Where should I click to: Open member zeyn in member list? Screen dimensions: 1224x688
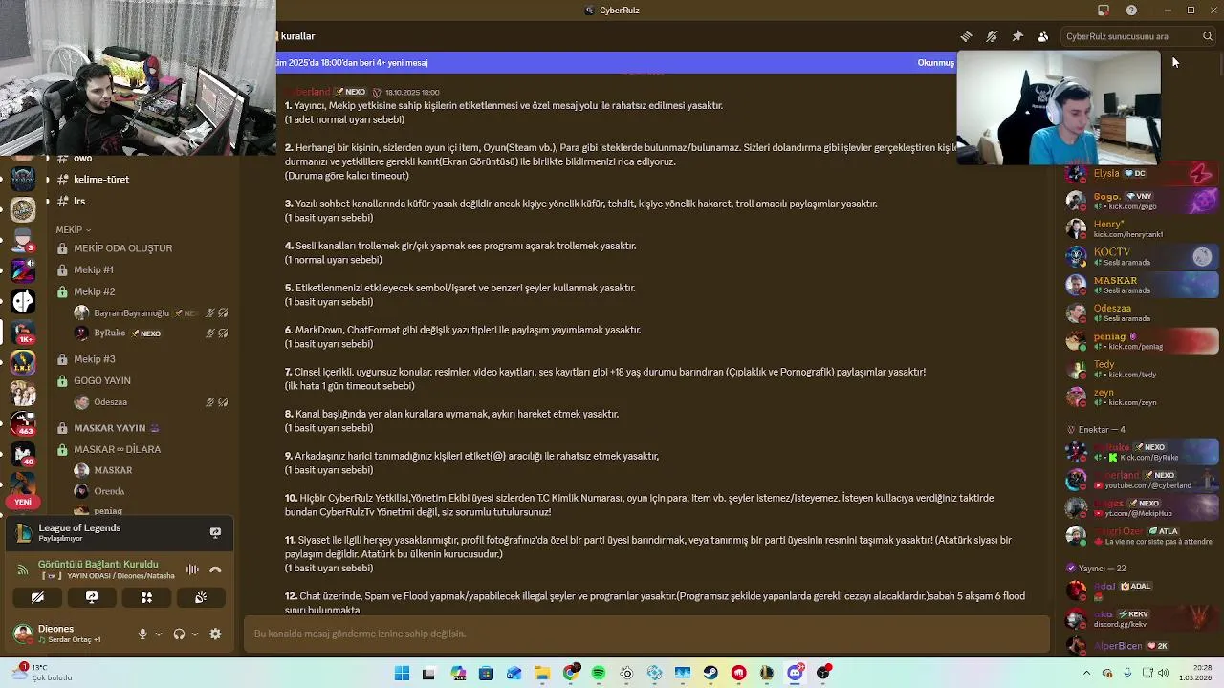click(1140, 397)
